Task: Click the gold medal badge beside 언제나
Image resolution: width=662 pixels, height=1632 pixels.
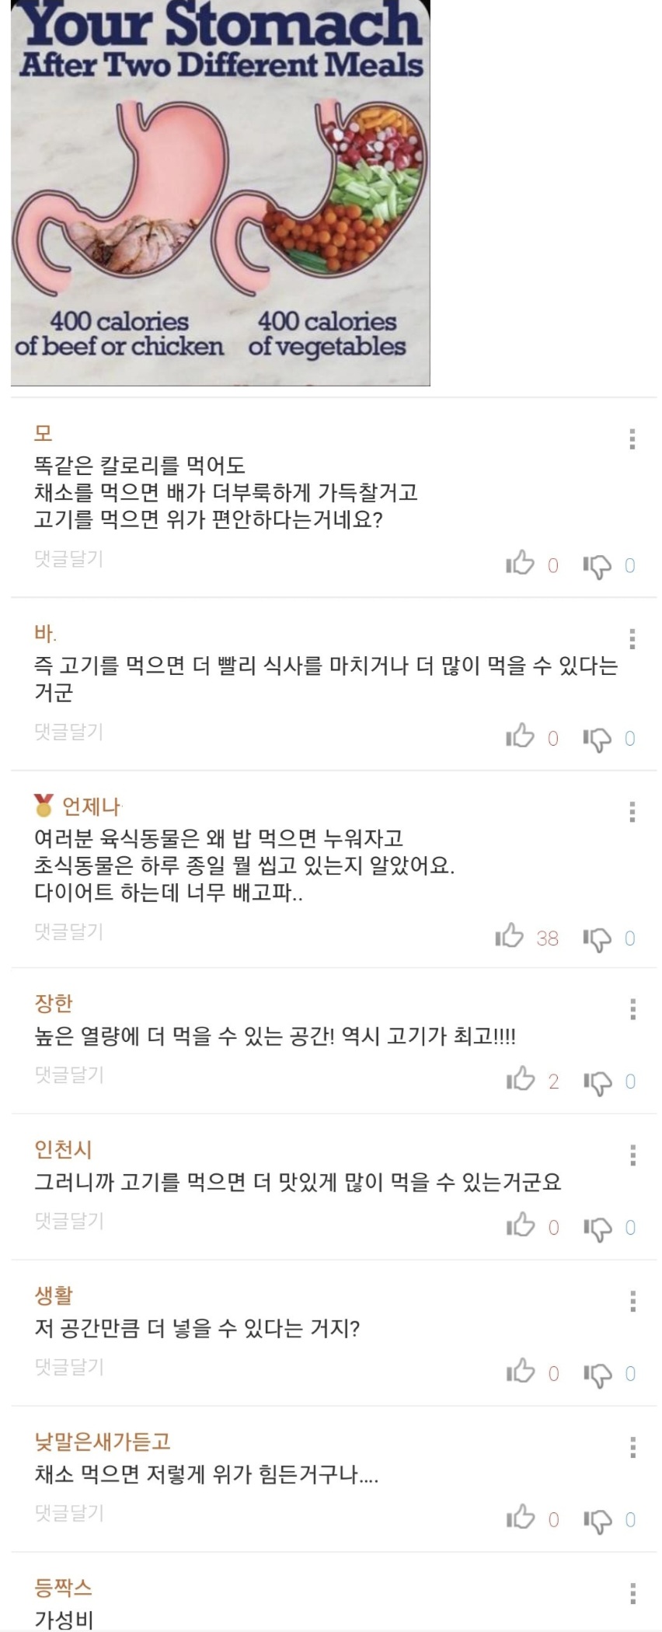Action: (44, 806)
